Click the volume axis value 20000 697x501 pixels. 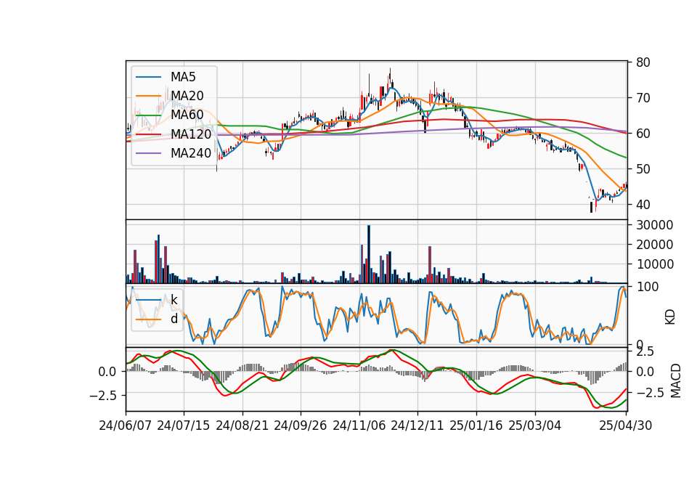[655, 245]
